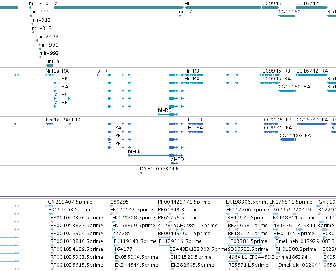The image size is (336, 271).
Task: Click the Nnf1a-PA protein label
Action: coord(57,120)
